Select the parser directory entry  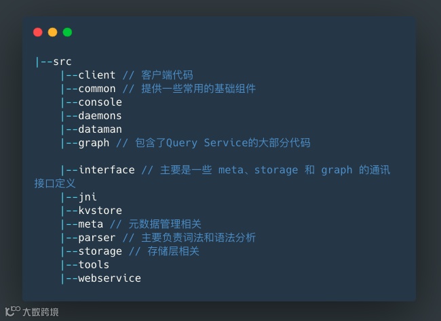pyautogui.click(x=96, y=238)
